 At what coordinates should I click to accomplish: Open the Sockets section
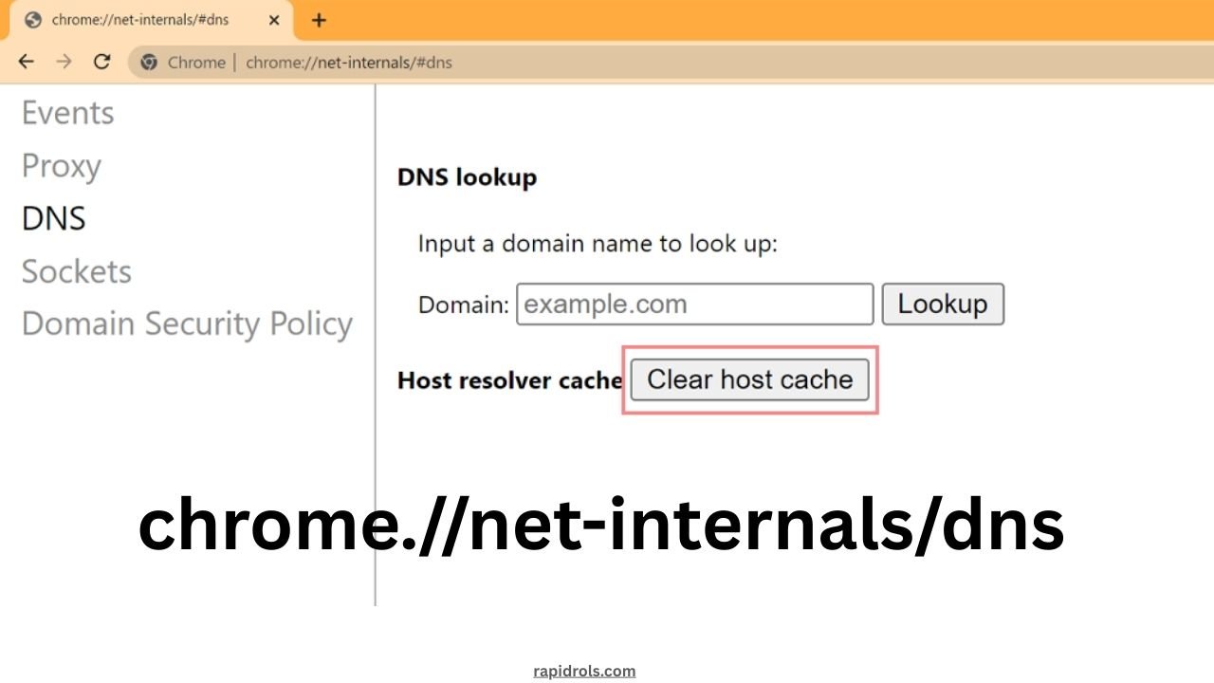click(77, 271)
